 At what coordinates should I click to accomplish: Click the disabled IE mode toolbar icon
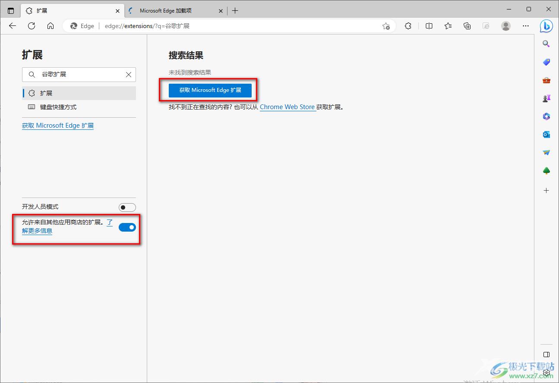(x=486, y=26)
